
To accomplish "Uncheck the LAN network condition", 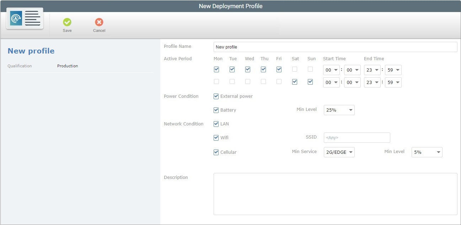I will tap(216, 124).
